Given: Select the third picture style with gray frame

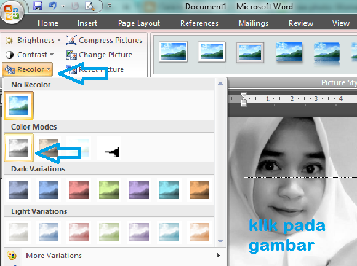Looking at the screenshot, I should (x=250, y=52).
